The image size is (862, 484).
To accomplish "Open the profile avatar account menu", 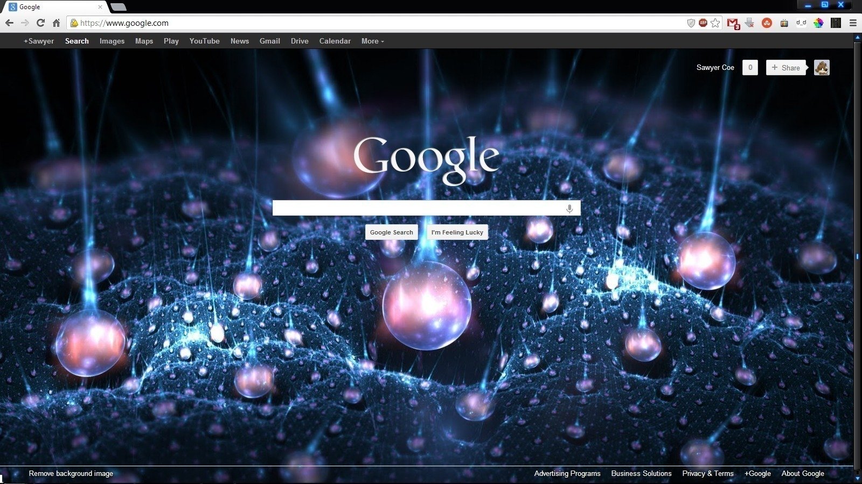I will click(822, 68).
